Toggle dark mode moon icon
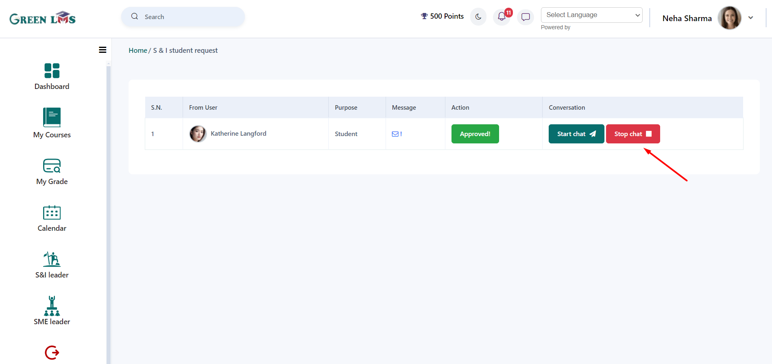 tap(478, 17)
